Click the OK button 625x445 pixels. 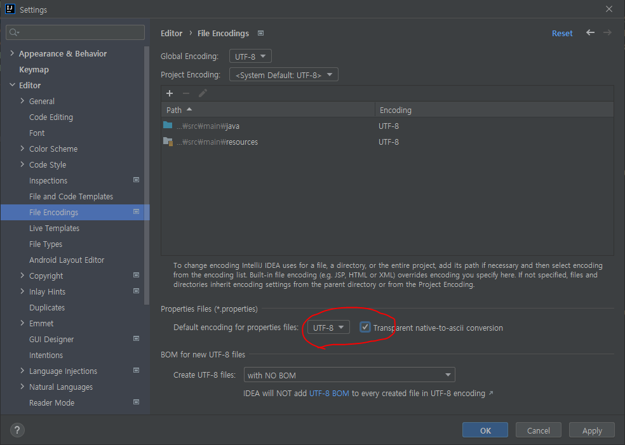(485, 430)
